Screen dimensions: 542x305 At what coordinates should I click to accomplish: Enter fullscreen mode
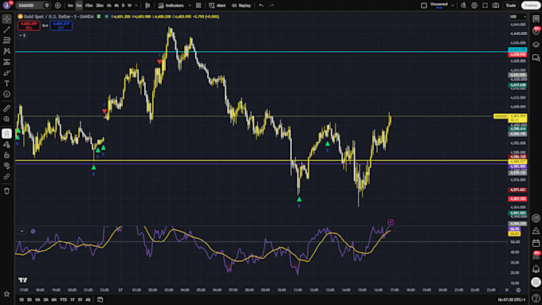tap(485, 6)
